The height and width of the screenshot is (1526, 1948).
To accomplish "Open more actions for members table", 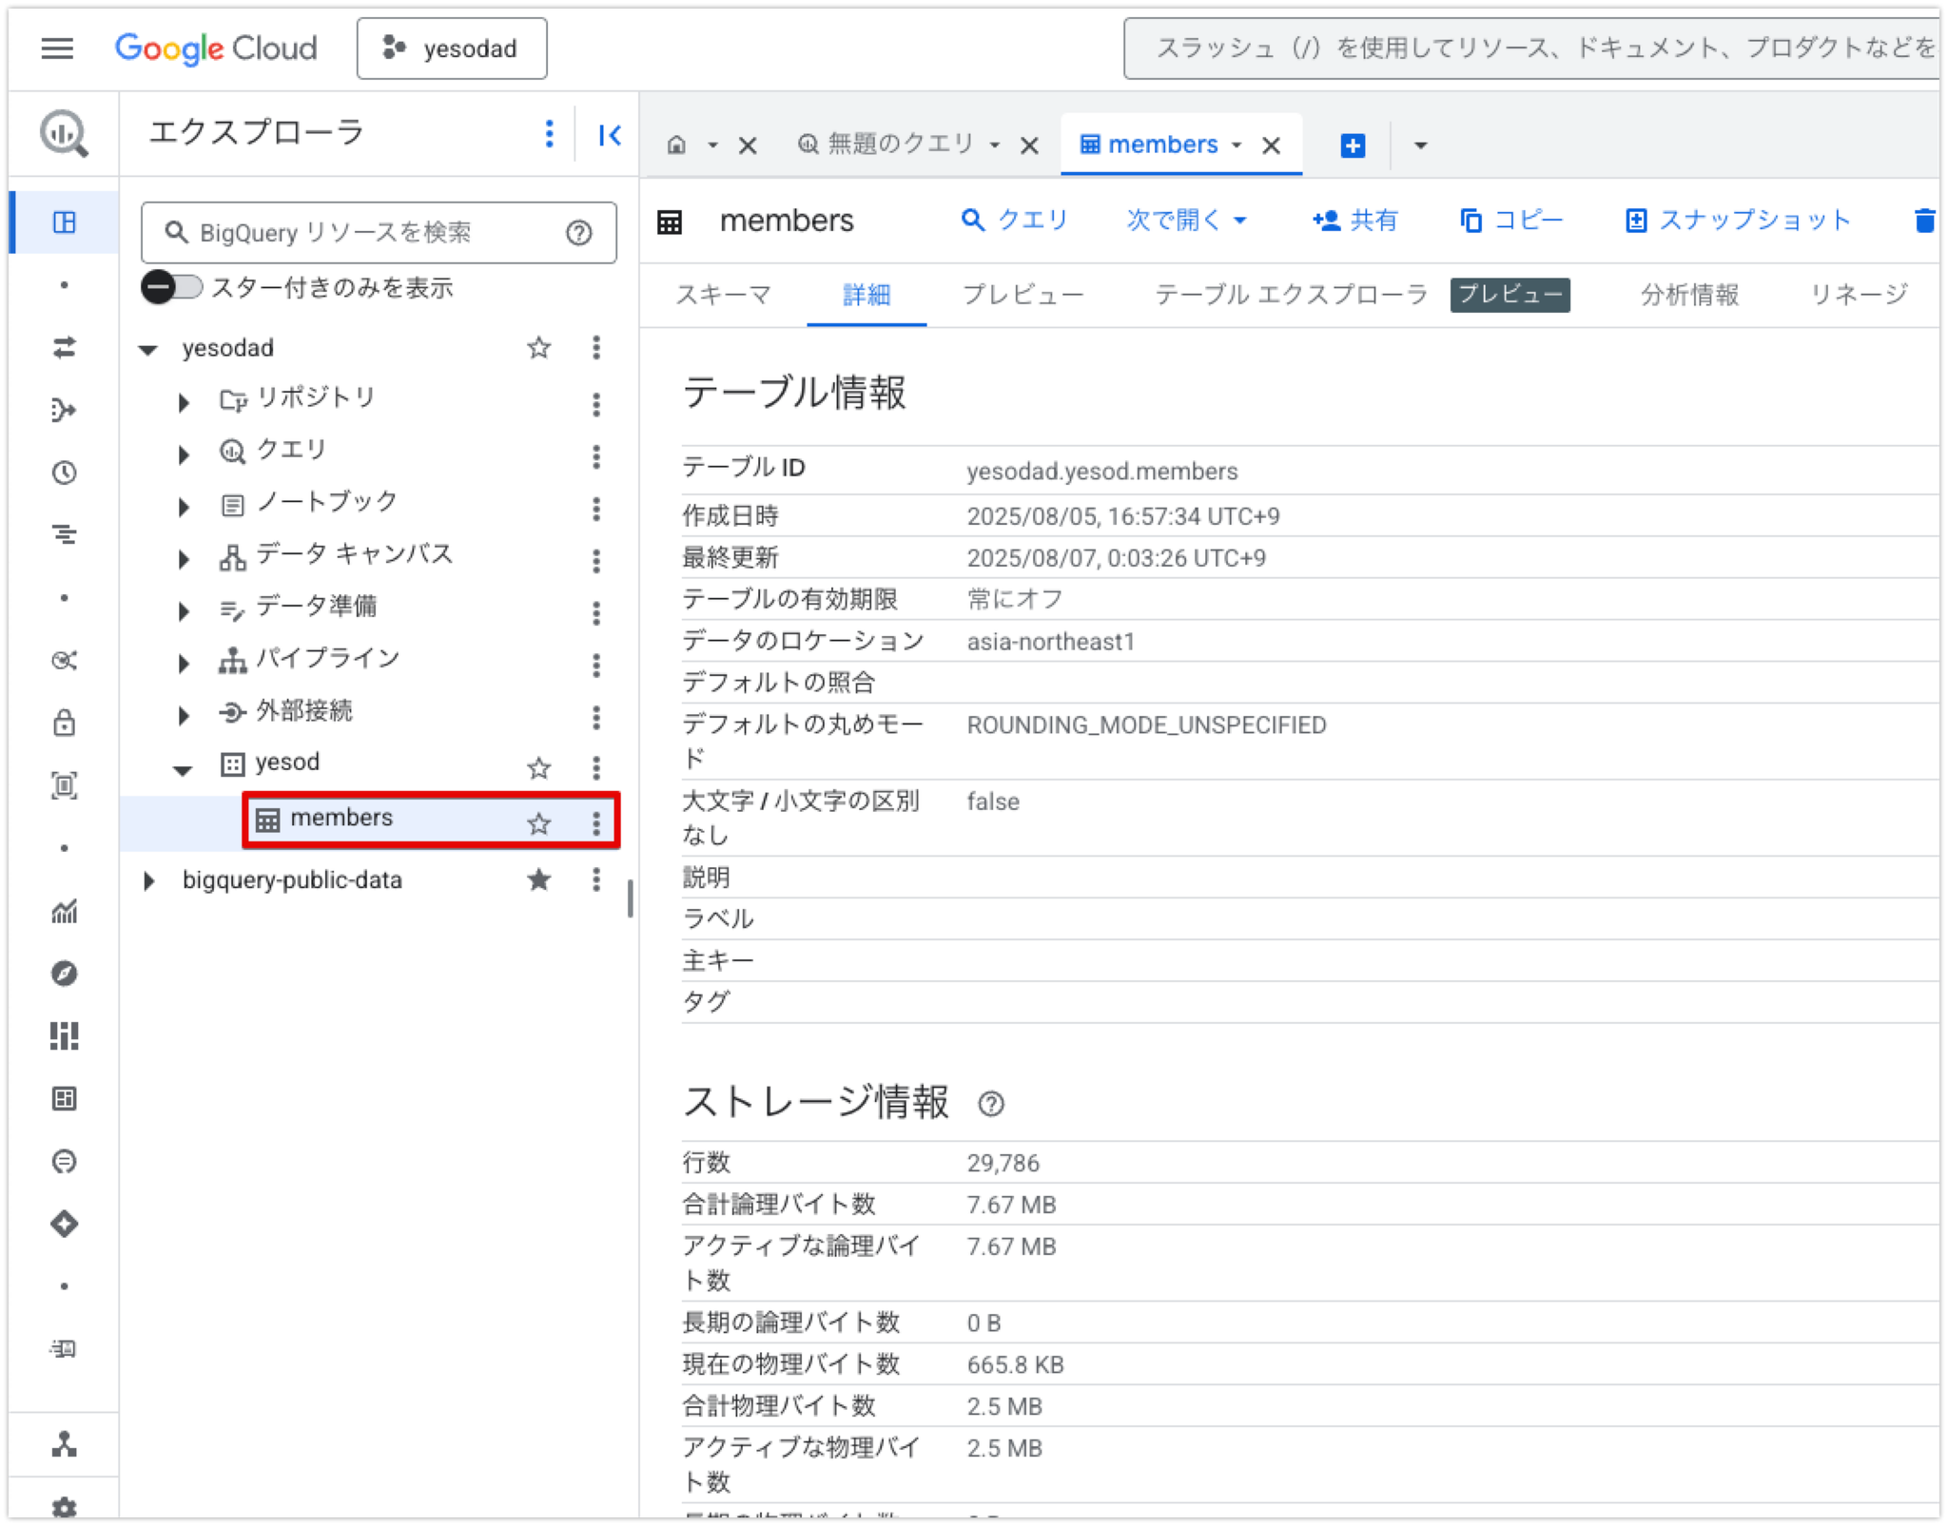I will (596, 823).
